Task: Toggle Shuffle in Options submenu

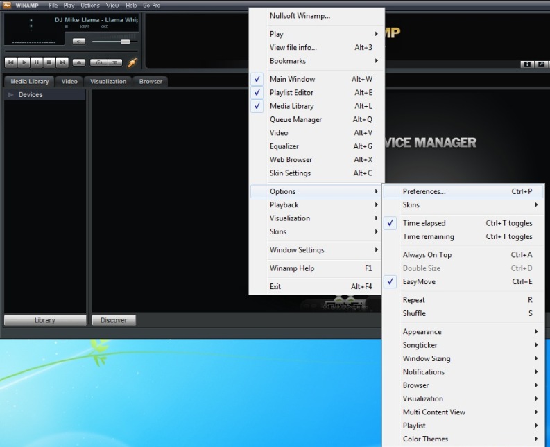Action: [463, 313]
